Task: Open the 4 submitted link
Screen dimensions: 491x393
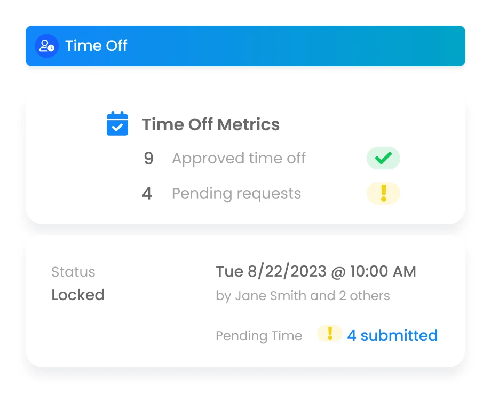Action: (x=392, y=335)
